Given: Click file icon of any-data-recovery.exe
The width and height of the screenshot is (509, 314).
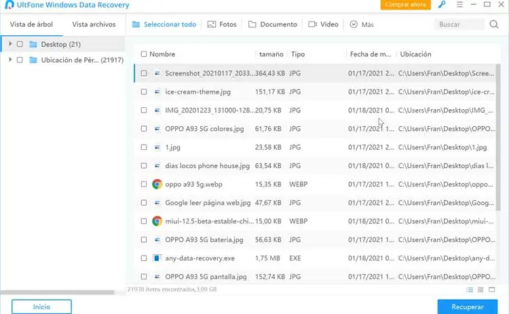Looking at the screenshot, I should [x=157, y=258].
